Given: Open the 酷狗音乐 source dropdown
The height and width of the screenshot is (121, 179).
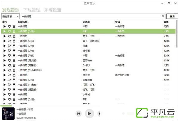Looking at the screenshot, I should pos(10,16).
